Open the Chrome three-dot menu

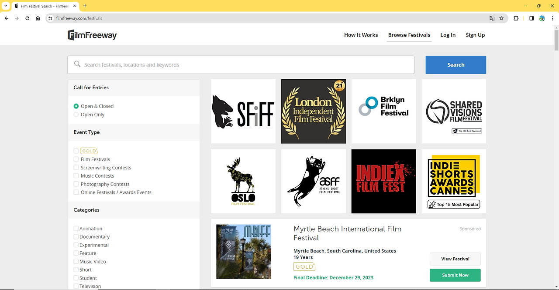tap(552, 18)
